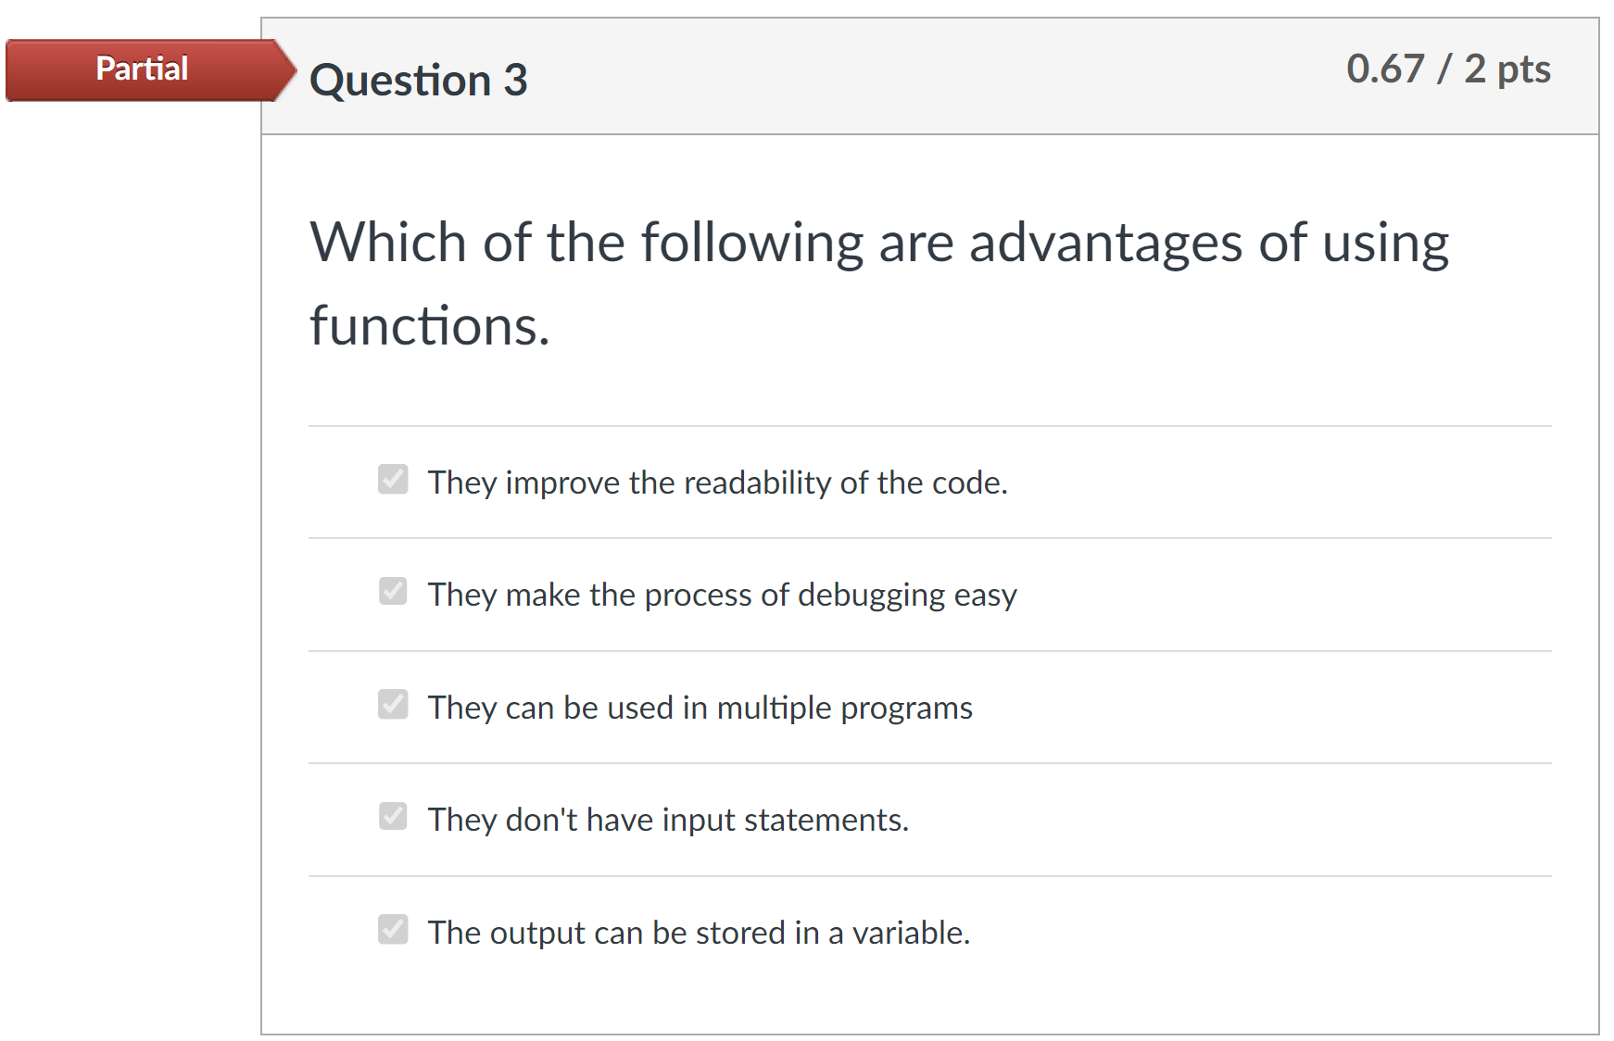Click the 'Question 3' heading
The width and height of the screenshot is (1614, 1041).
tap(418, 80)
